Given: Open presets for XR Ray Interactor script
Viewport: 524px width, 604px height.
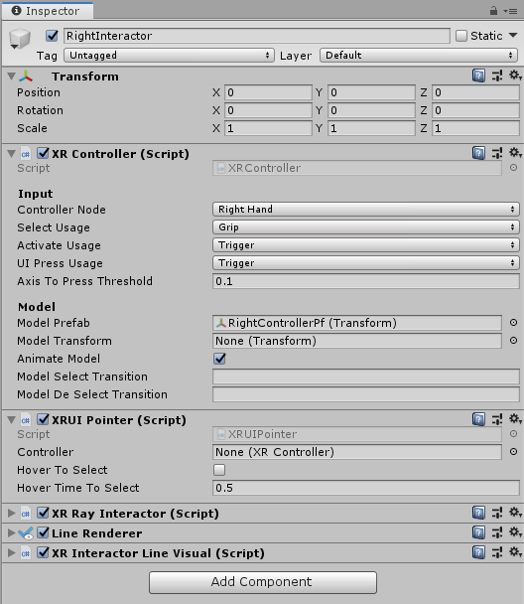Looking at the screenshot, I should [497, 513].
